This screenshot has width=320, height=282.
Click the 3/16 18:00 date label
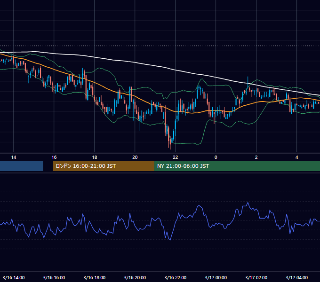coord(95,277)
